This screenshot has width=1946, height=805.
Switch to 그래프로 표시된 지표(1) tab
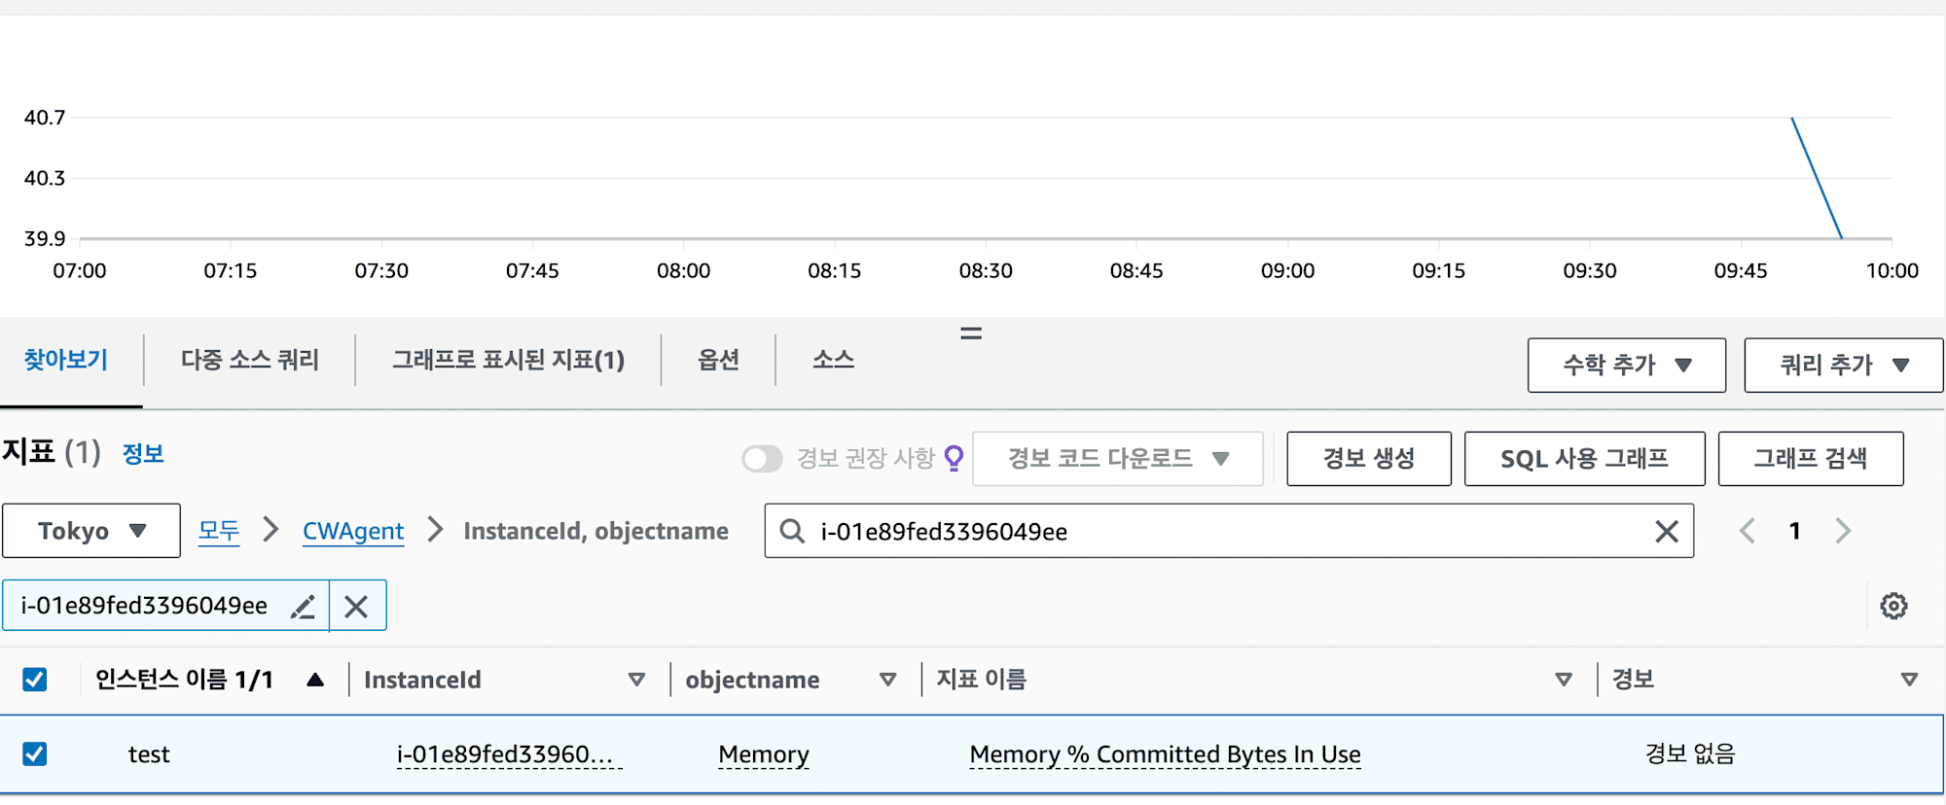tap(509, 361)
